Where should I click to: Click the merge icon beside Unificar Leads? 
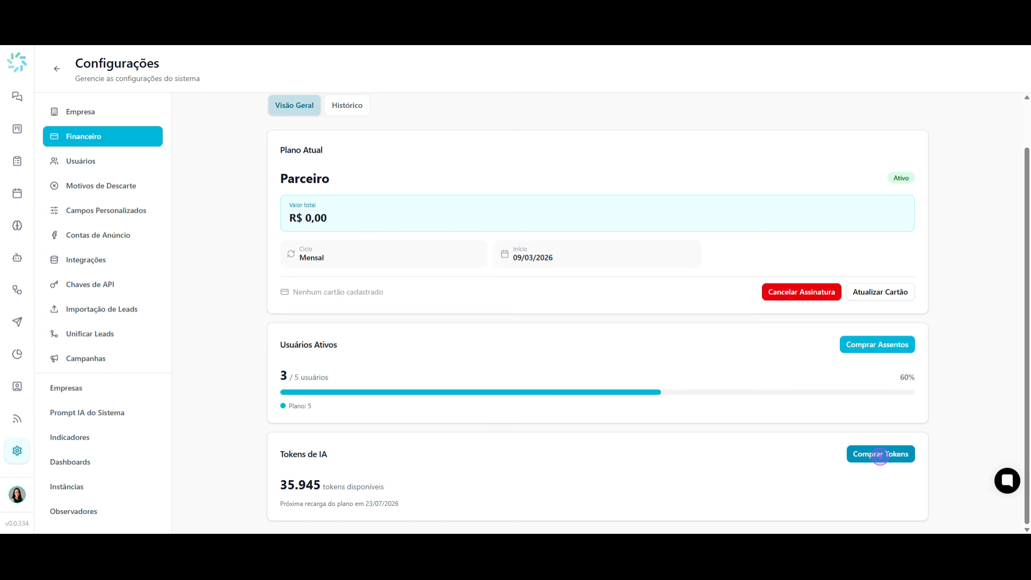click(x=54, y=334)
